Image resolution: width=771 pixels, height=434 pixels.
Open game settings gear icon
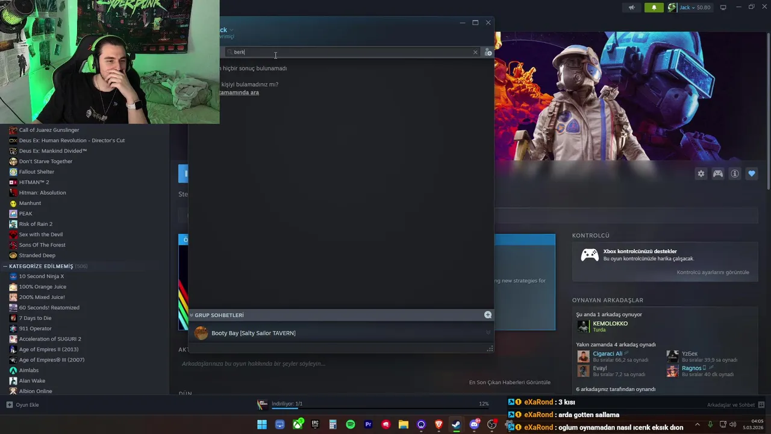click(701, 174)
